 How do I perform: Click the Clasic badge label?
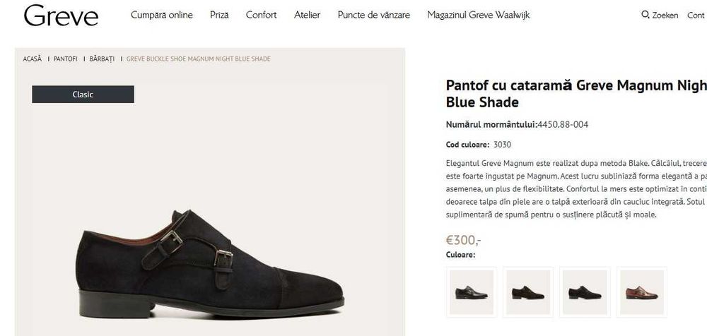point(83,95)
